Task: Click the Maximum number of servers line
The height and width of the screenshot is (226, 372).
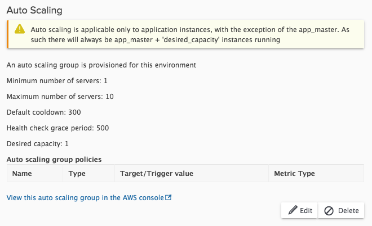Action: coord(60,97)
